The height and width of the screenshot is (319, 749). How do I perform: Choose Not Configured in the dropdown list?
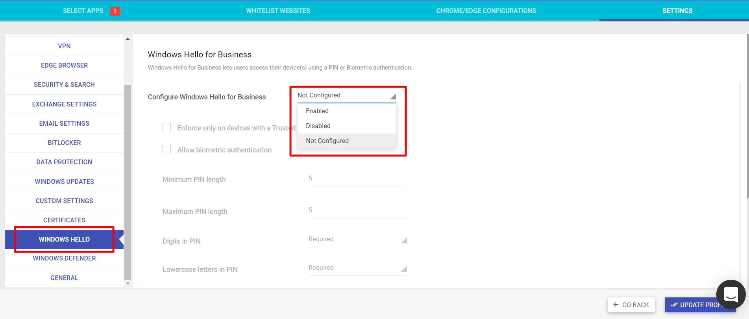346,141
